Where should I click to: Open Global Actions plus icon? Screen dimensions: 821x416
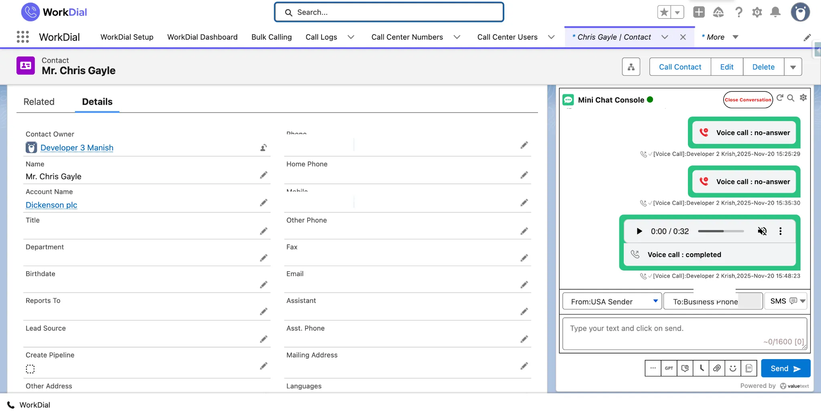(x=699, y=12)
